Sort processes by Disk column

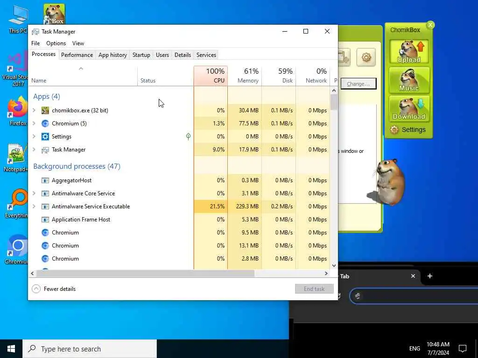[x=279, y=76]
